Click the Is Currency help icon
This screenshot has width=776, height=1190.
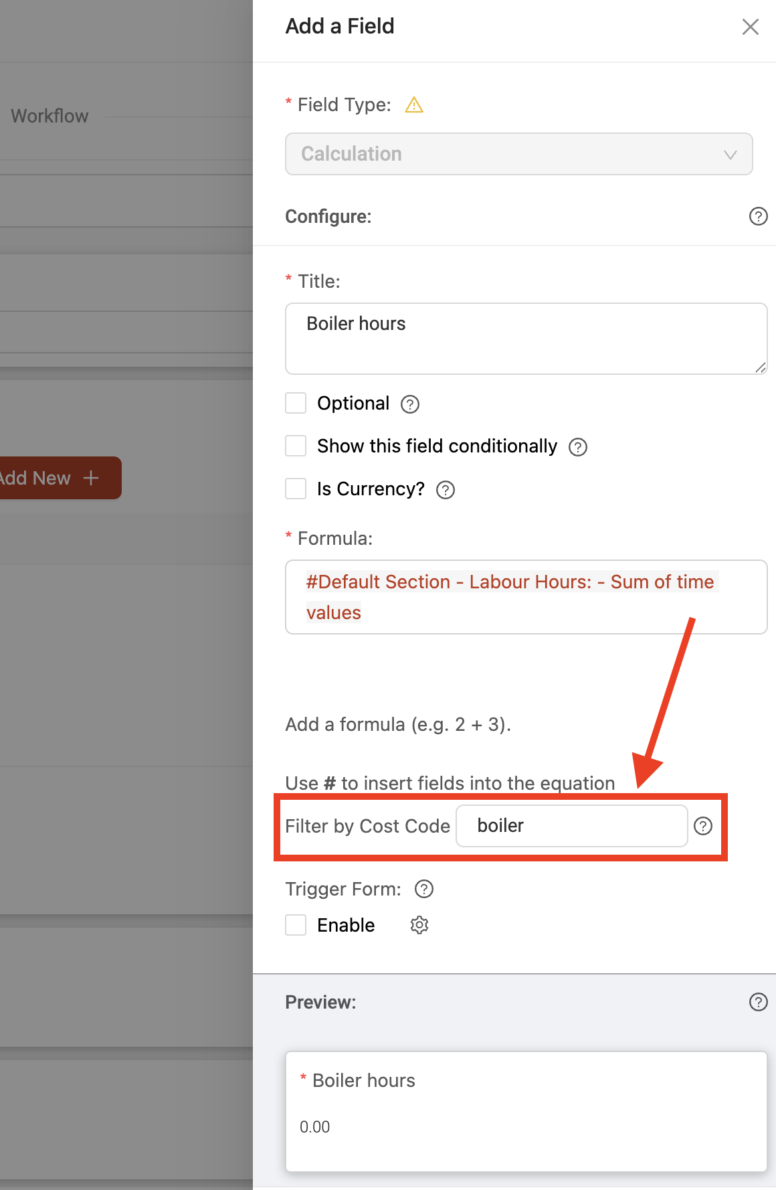(x=445, y=490)
